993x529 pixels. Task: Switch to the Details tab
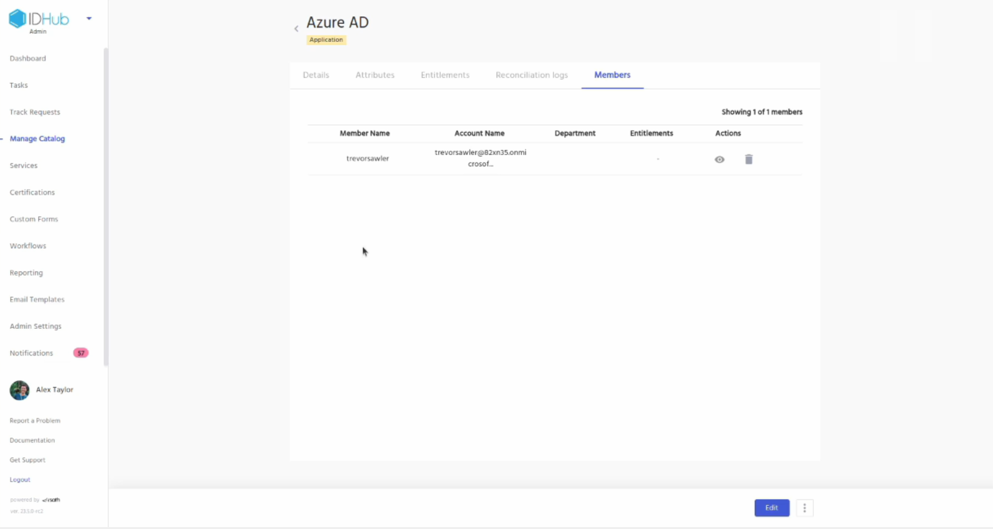pyautogui.click(x=316, y=75)
